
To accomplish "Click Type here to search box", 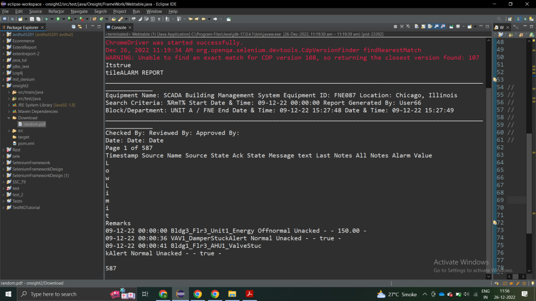I will 63,294.
